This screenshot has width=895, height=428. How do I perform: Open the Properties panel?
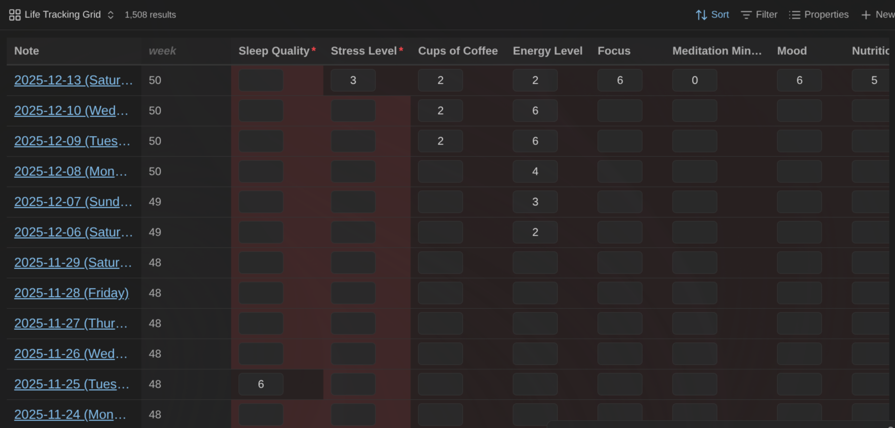coord(819,15)
